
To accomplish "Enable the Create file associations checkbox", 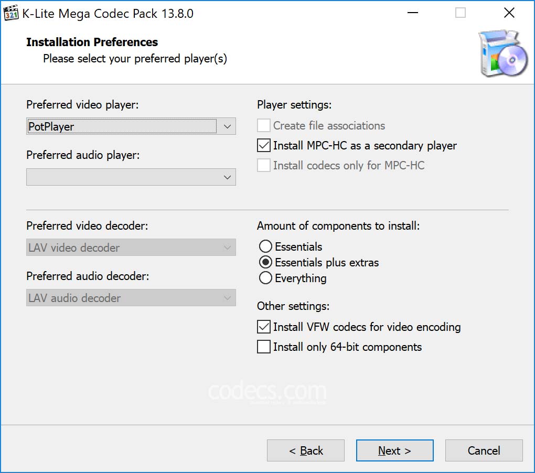I will 264,126.
